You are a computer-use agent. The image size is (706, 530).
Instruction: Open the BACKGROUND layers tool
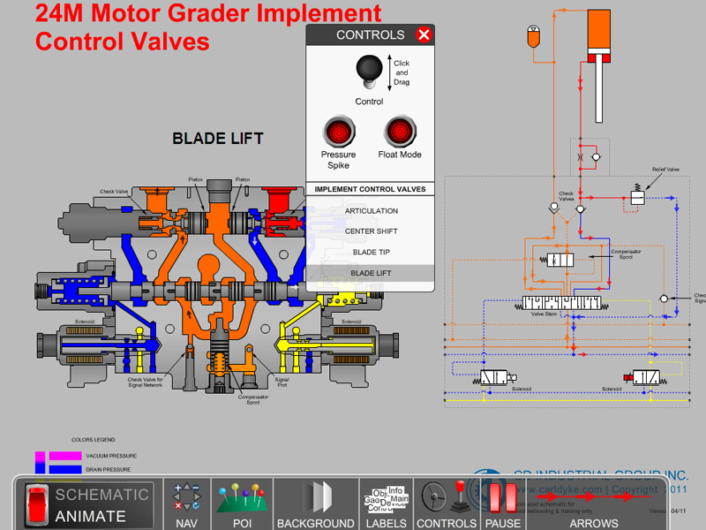316,504
